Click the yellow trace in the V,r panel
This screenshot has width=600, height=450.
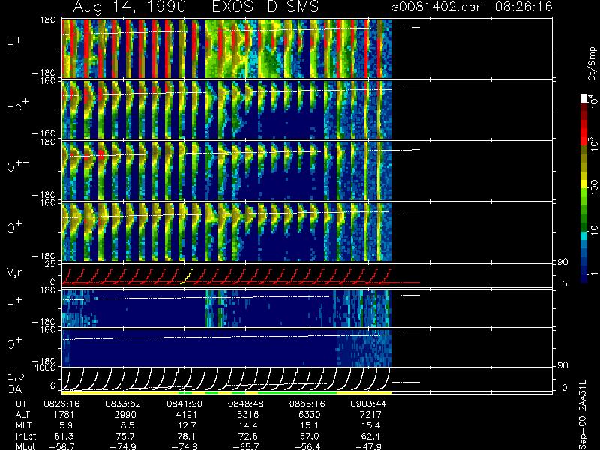pos(186,276)
